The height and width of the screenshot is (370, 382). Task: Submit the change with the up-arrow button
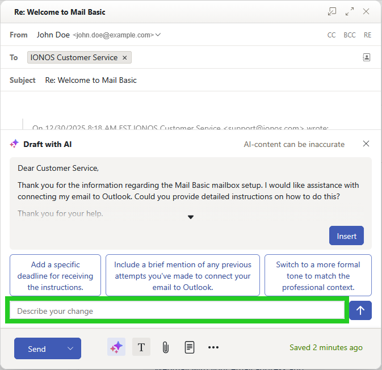pyautogui.click(x=360, y=310)
